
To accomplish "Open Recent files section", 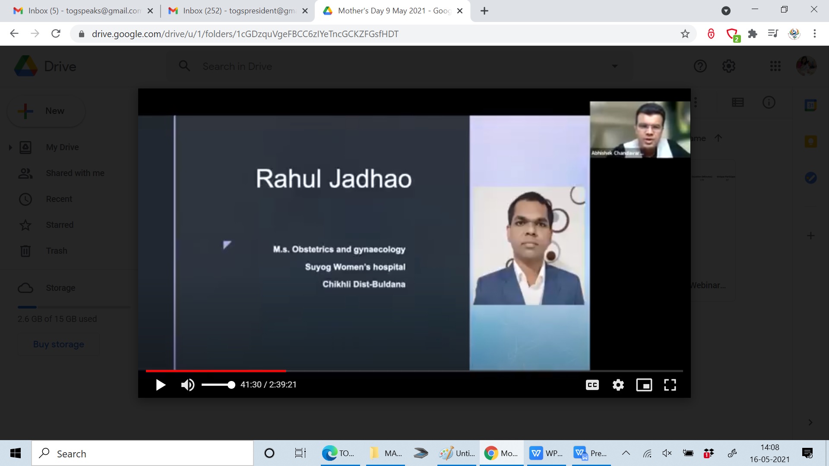I will click(59, 199).
